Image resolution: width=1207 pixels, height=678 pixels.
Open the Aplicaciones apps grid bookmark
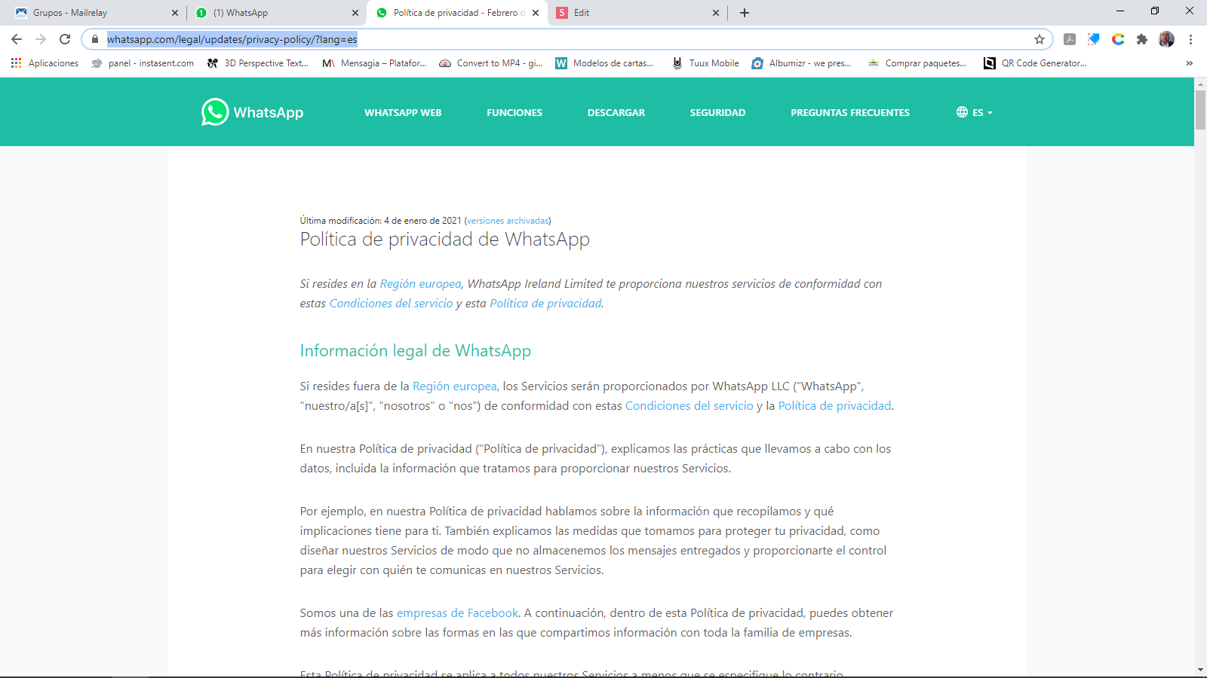45,63
